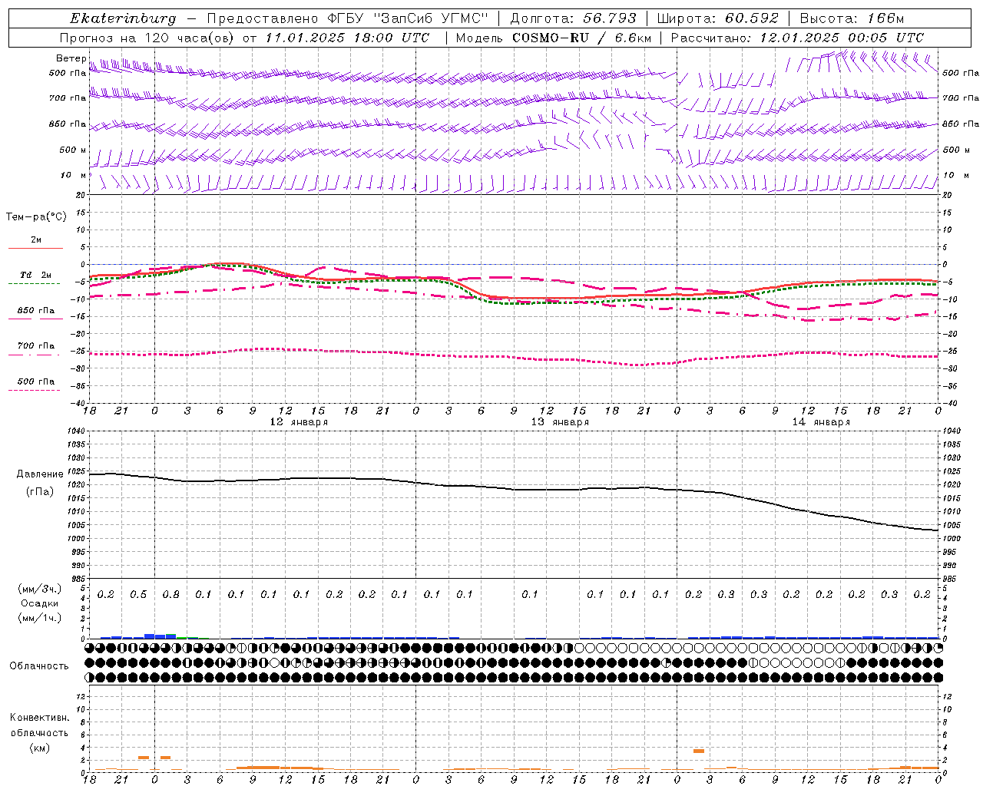Click the '500 м' wind level label on left axis
This screenshot has height=786, width=983.
tap(74, 150)
